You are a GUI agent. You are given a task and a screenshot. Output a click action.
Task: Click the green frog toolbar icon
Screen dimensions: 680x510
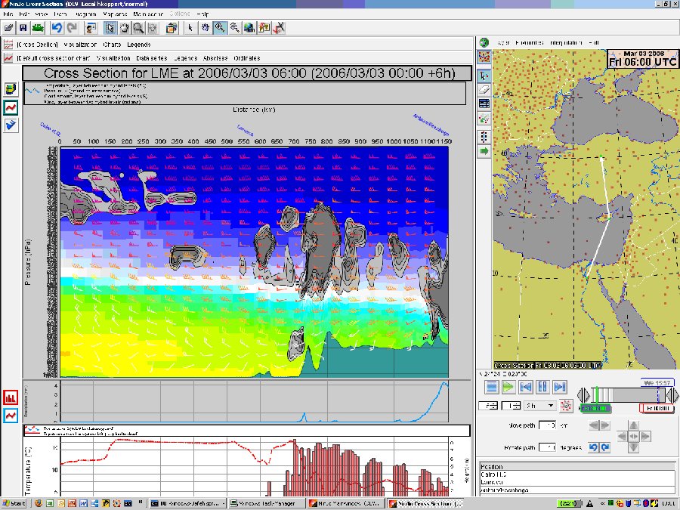[x=38, y=28]
